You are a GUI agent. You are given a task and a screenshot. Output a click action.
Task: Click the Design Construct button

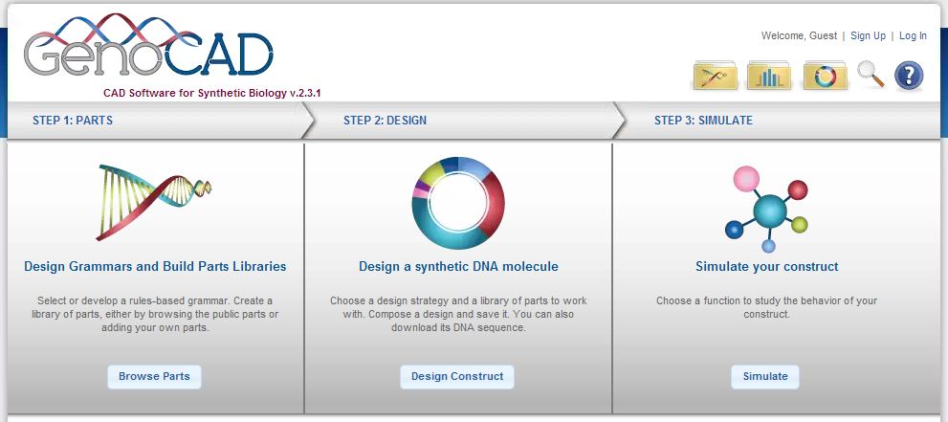tap(457, 377)
